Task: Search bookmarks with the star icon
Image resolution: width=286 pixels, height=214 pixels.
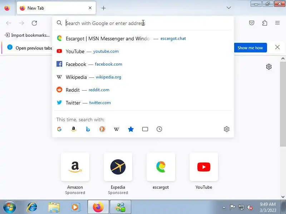Action: pos(131,129)
